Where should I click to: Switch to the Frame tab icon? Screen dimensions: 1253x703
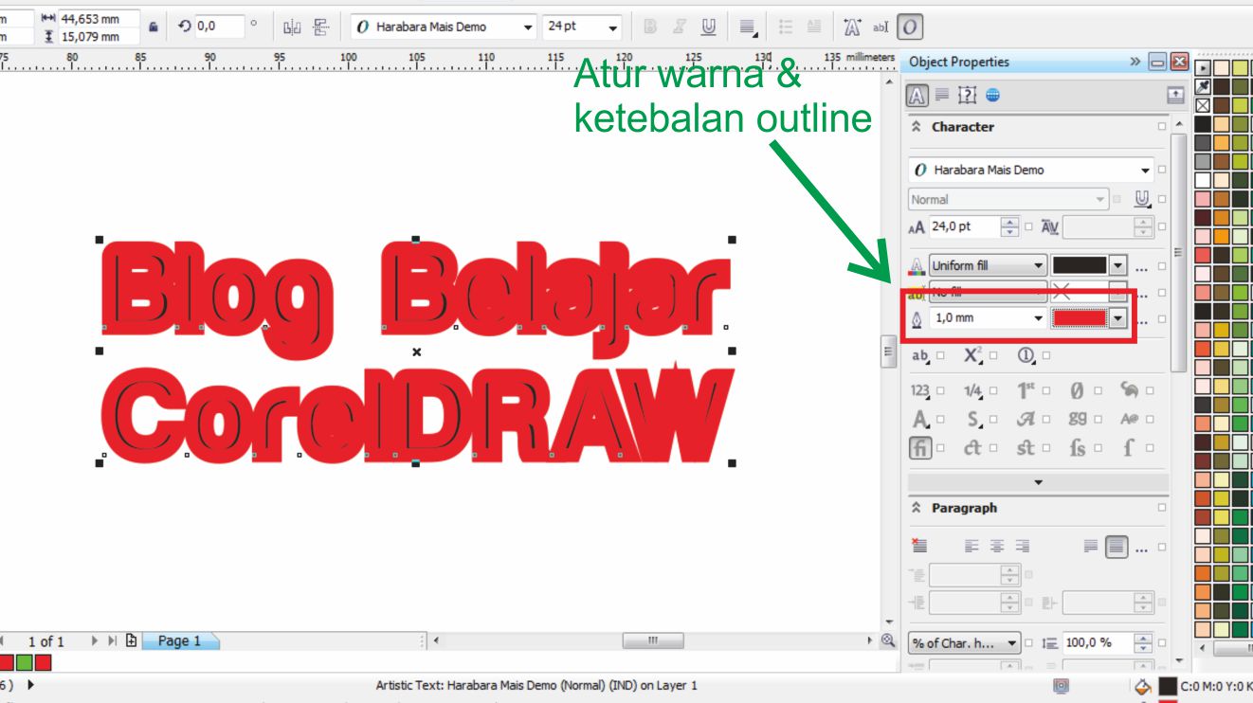(967, 95)
